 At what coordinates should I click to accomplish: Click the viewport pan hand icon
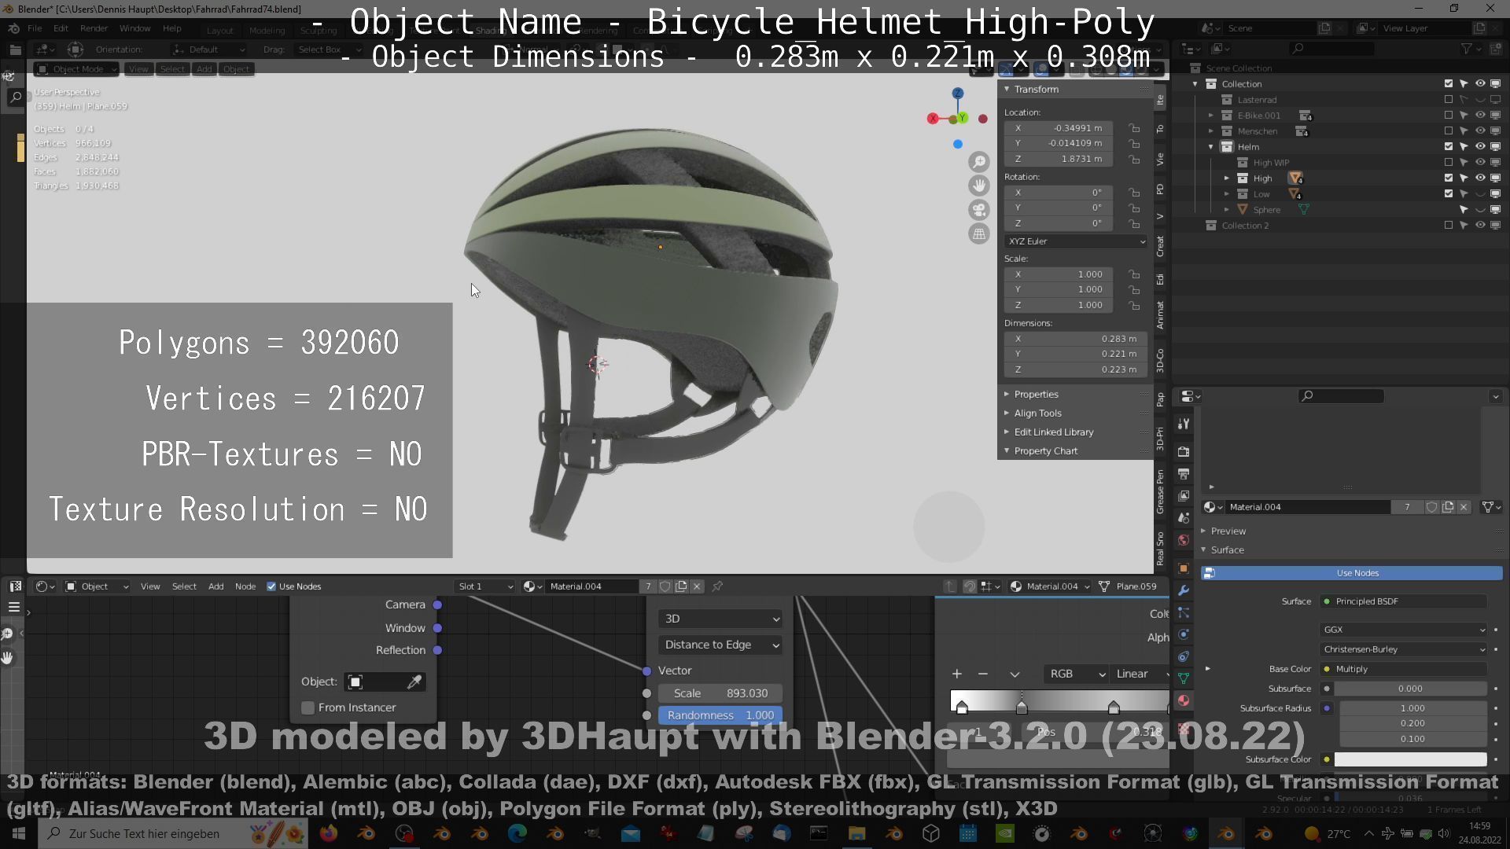click(979, 186)
